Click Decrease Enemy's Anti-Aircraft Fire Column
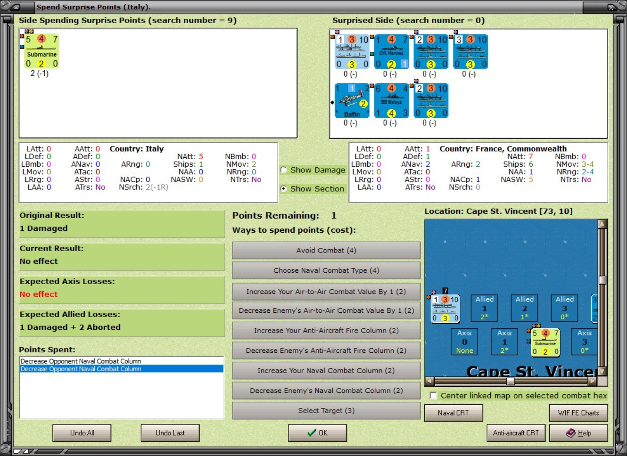 click(326, 350)
